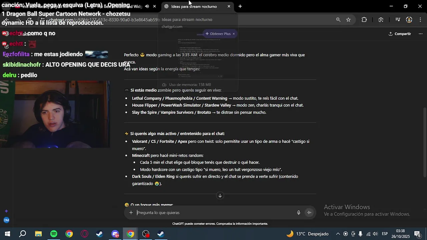Close the 'Ideas para stream nocturno' tab
The height and width of the screenshot is (240, 427).
[x=229, y=6]
